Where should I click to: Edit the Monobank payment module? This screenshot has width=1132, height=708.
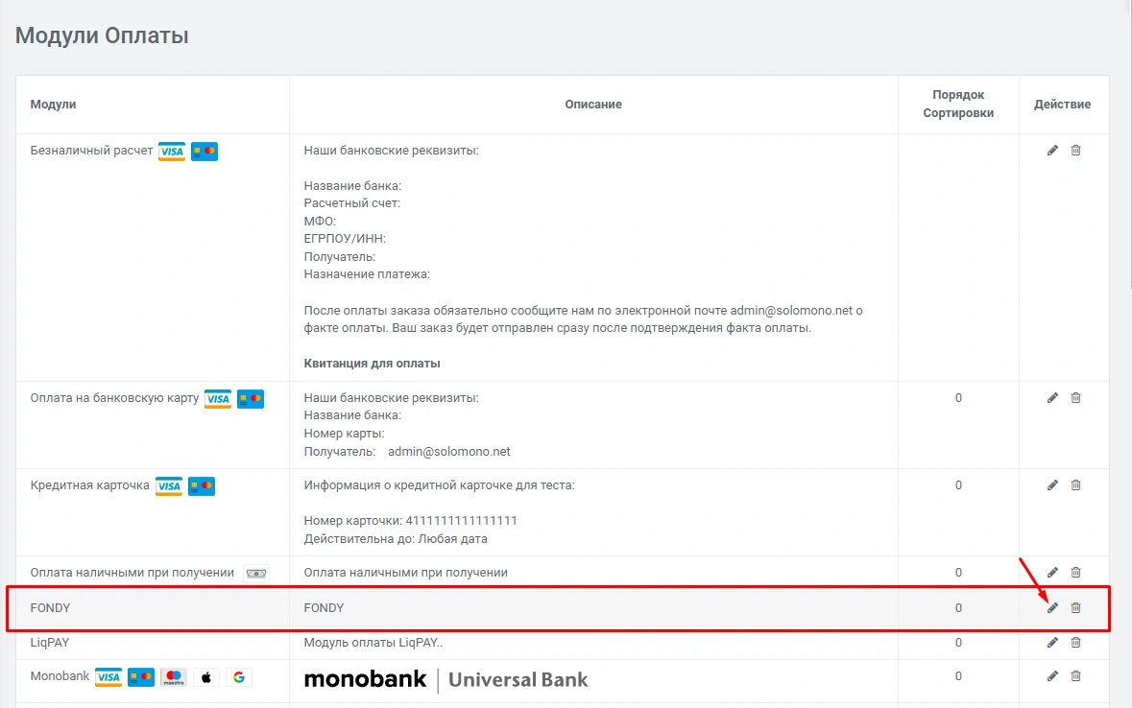pyautogui.click(x=1052, y=676)
